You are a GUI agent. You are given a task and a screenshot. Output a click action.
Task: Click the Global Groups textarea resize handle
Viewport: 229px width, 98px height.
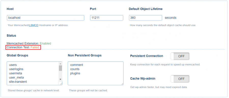pos(61,83)
